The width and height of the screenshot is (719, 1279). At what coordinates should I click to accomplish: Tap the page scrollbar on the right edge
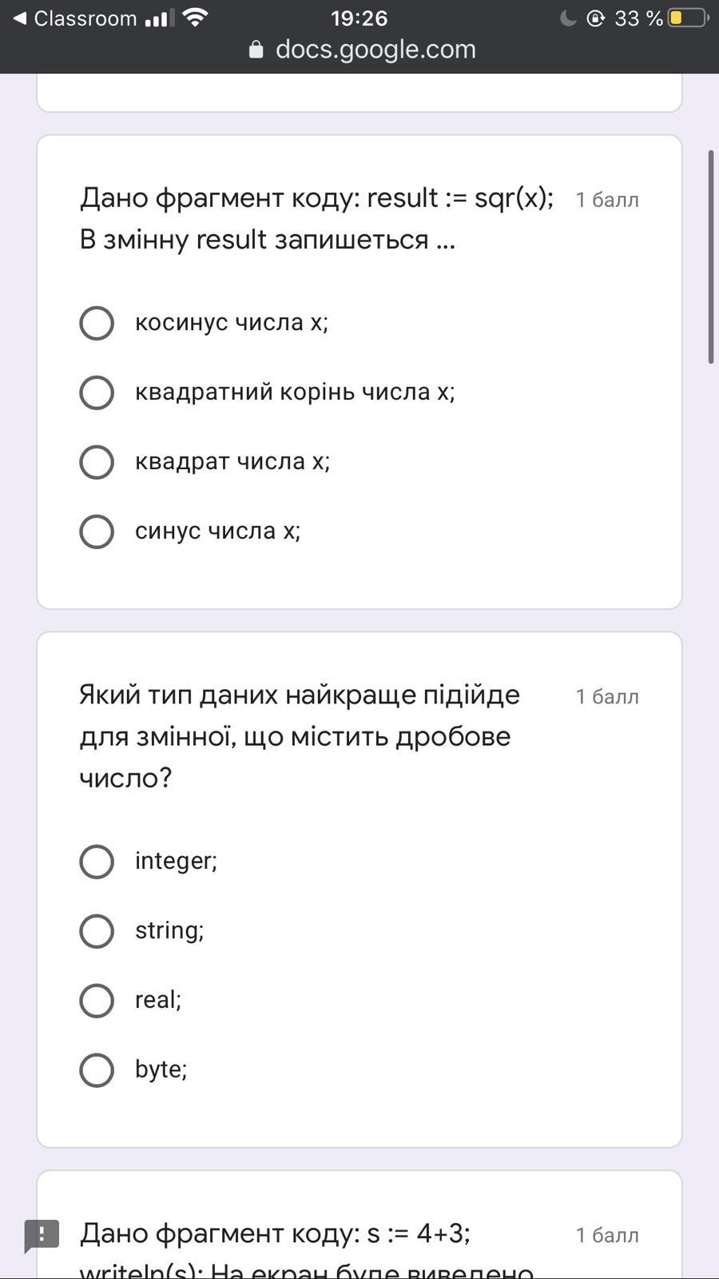pos(710,256)
